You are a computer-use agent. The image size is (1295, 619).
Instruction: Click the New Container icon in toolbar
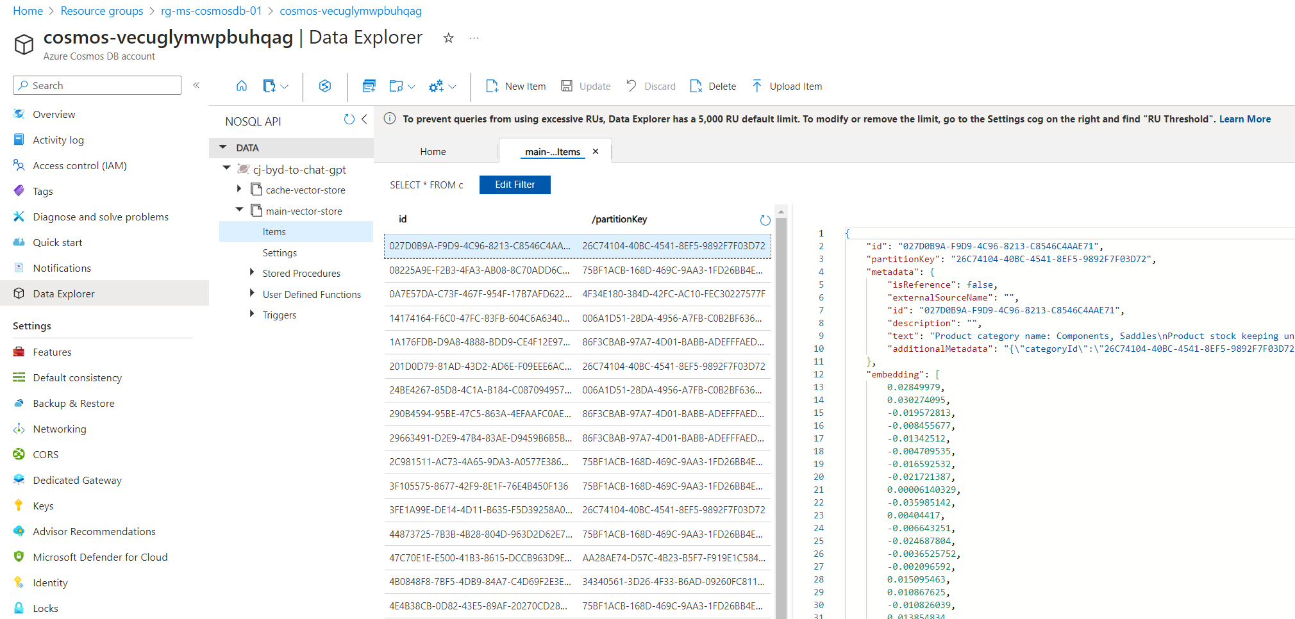269,86
